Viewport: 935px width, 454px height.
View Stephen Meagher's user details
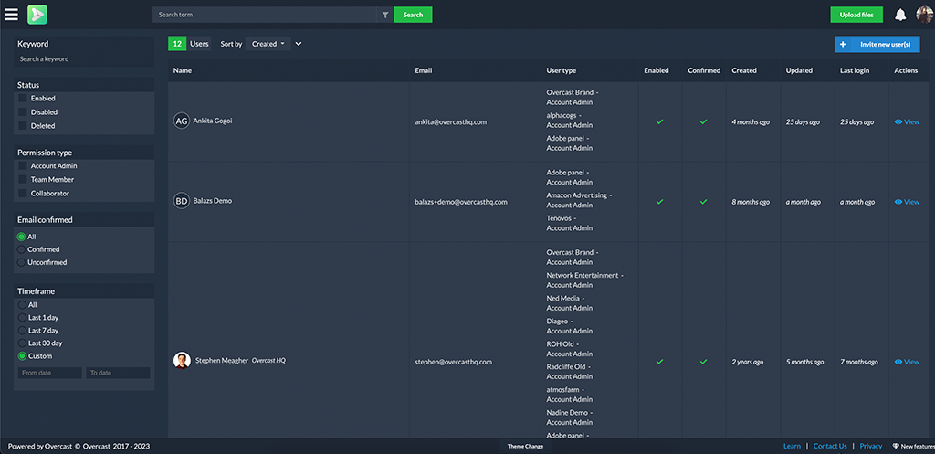coord(907,362)
